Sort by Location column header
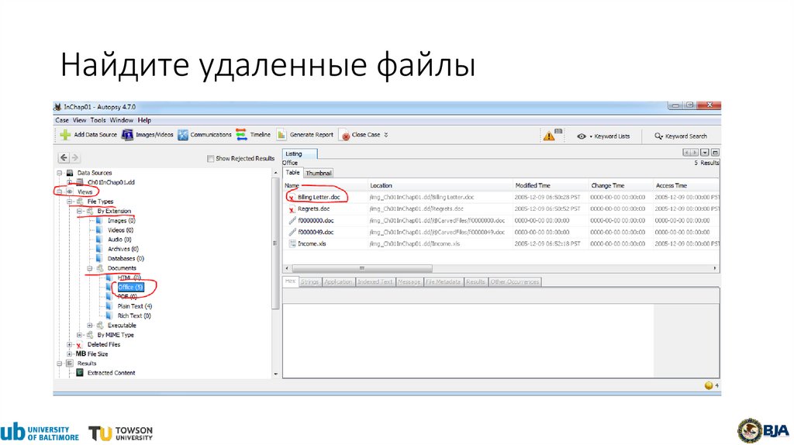Viewport: 794px width, 445px height. tap(440, 186)
